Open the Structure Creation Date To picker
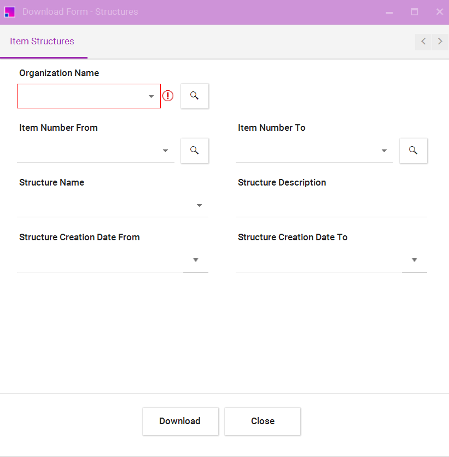The image size is (449, 457). [x=414, y=260]
